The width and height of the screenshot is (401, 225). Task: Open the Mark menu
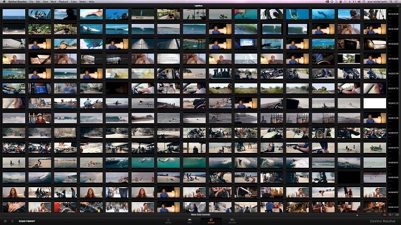point(53,2)
